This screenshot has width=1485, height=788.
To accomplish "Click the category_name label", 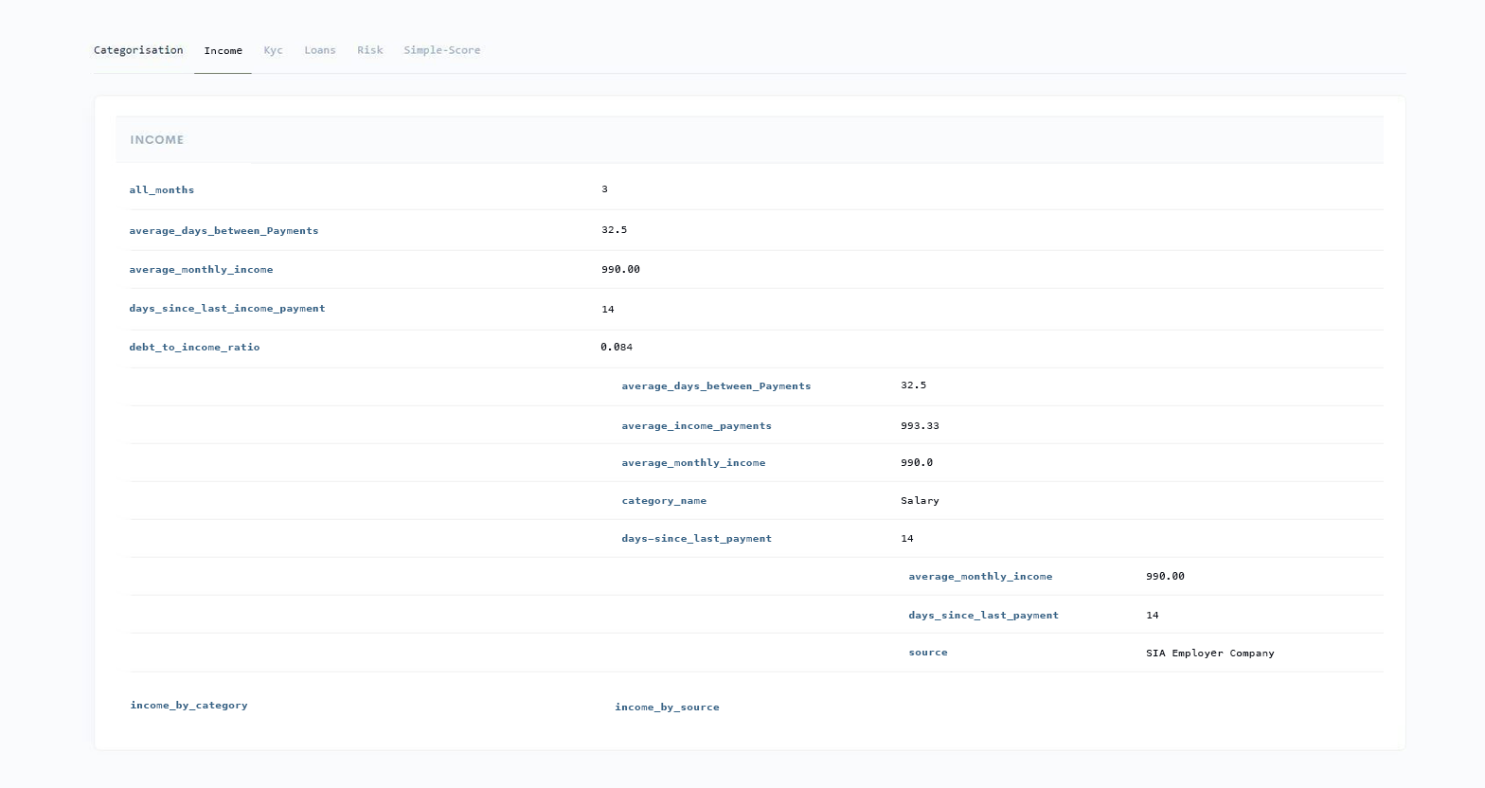I will pos(664,501).
